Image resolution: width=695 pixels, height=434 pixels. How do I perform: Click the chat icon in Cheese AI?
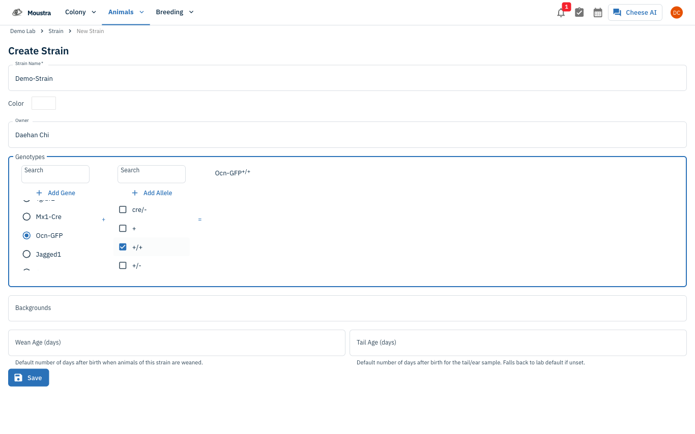point(617,12)
